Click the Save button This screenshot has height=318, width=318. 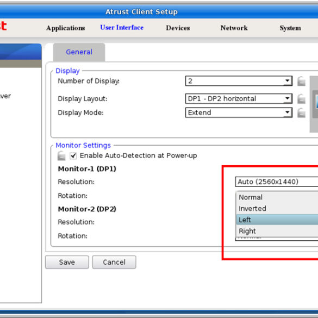(67, 262)
